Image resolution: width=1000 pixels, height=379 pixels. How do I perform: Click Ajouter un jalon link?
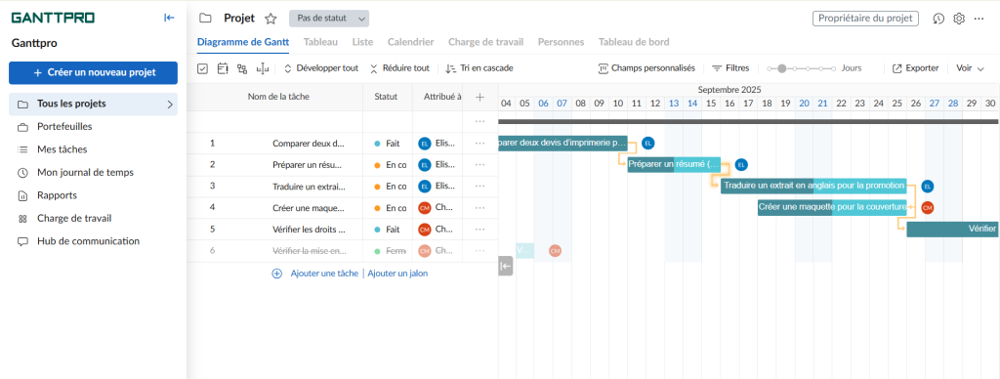click(x=397, y=274)
